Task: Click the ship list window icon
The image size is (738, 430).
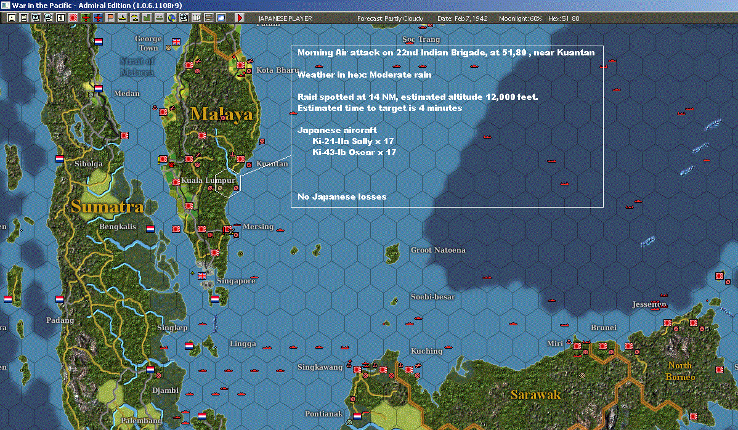Action: coord(49,18)
